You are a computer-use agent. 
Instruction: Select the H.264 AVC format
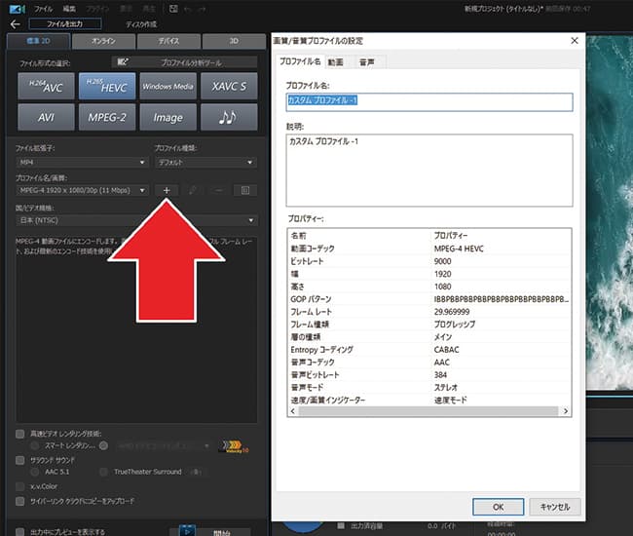pos(46,86)
